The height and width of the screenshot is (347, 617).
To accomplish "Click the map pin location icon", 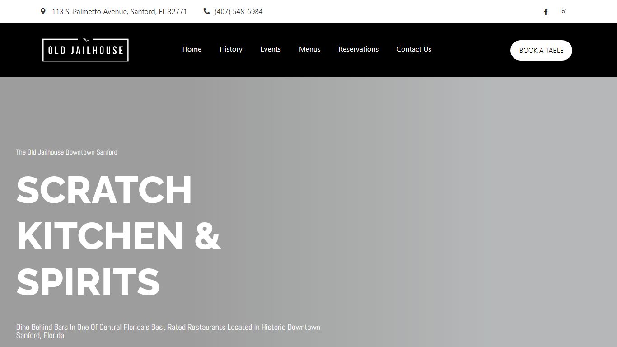I will point(43,11).
